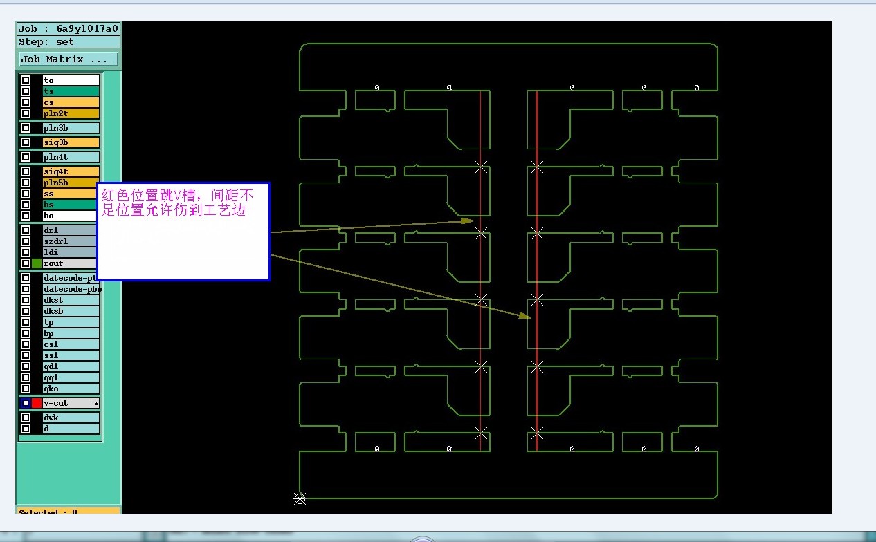Show the ss layer via its checkbox
This screenshot has height=542, width=876.
[26, 194]
